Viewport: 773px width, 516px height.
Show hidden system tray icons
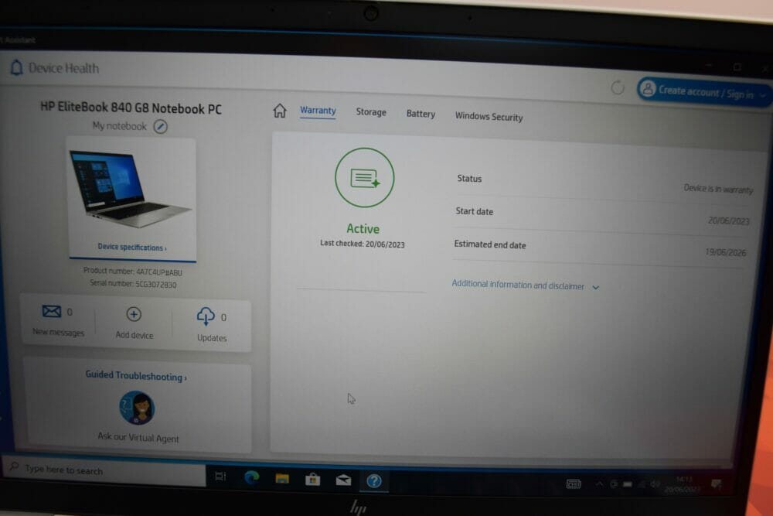599,484
